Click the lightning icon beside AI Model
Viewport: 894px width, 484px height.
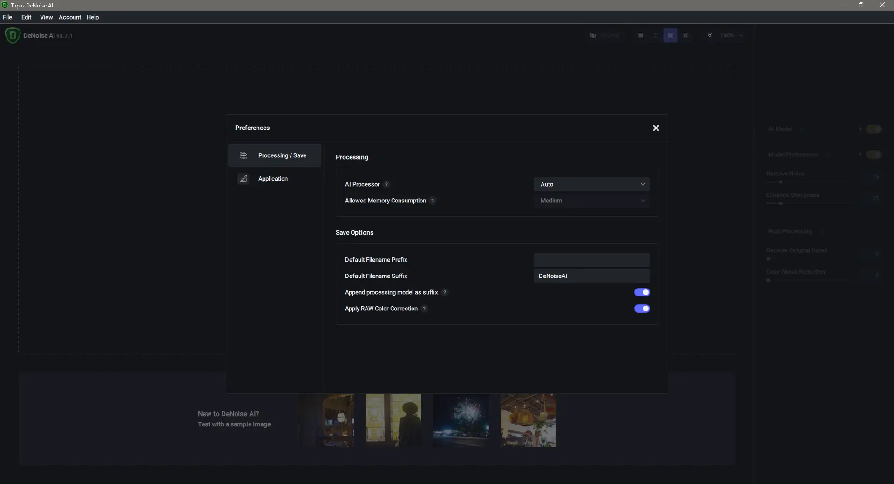[860, 129]
